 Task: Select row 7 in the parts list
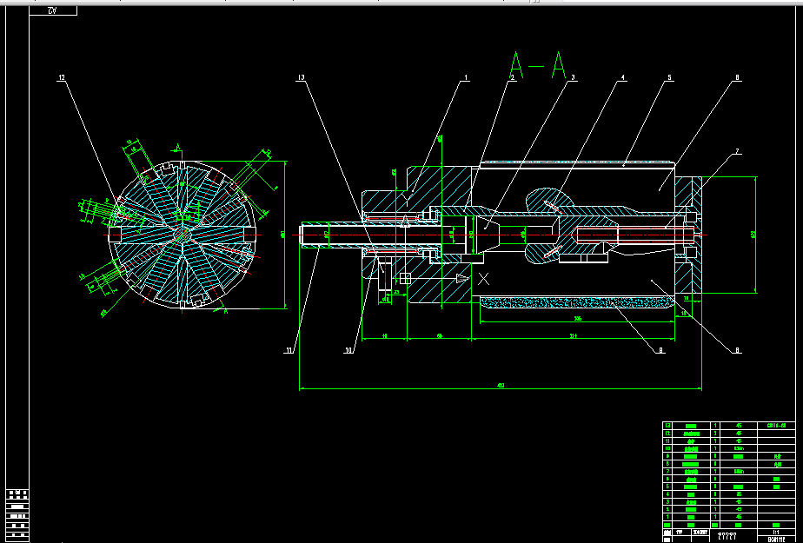[x=729, y=472]
